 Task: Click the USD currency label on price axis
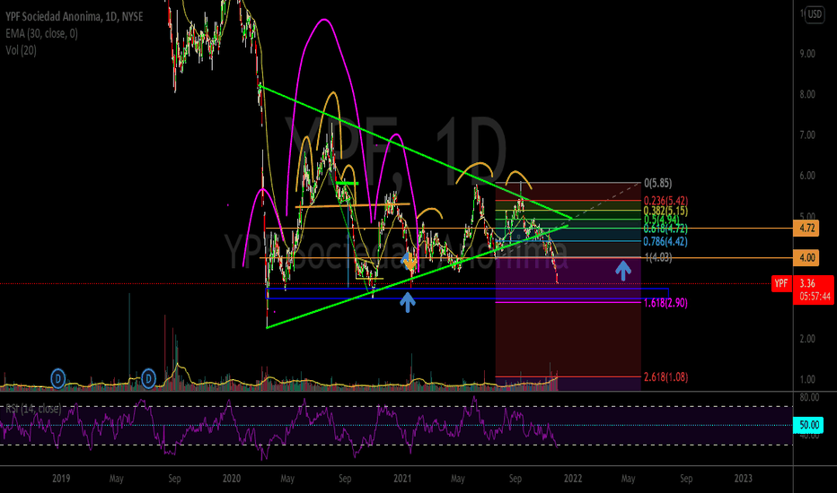tap(815, 14)
